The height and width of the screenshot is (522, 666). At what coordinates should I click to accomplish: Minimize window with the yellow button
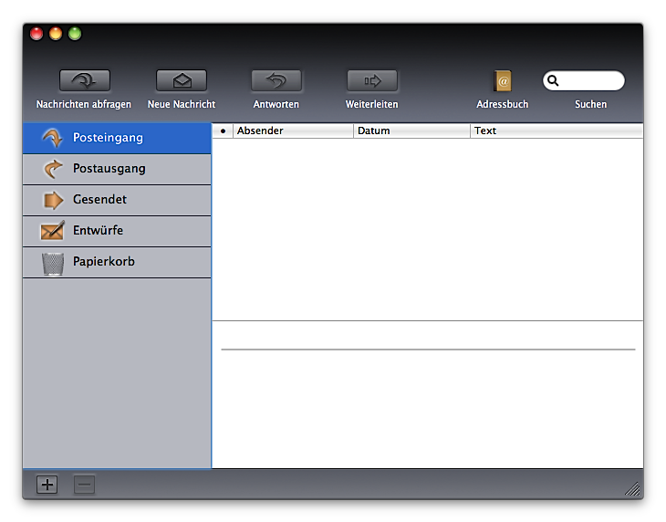(x=56, y=34)
